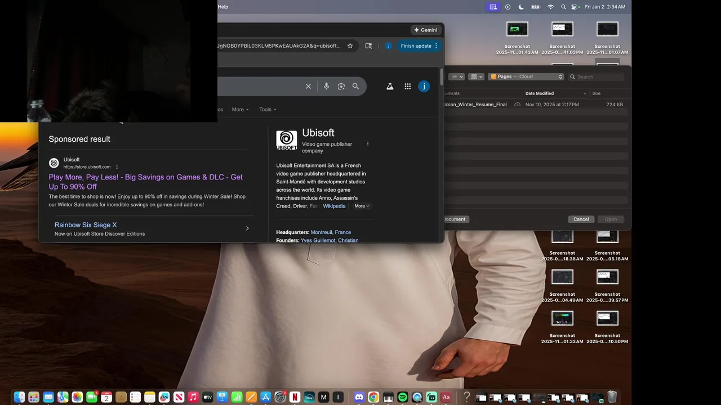
Task: Open the Help menu
Action: [223, 7]
